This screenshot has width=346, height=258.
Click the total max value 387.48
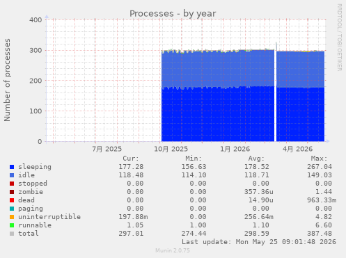click(x=320, y=234)
